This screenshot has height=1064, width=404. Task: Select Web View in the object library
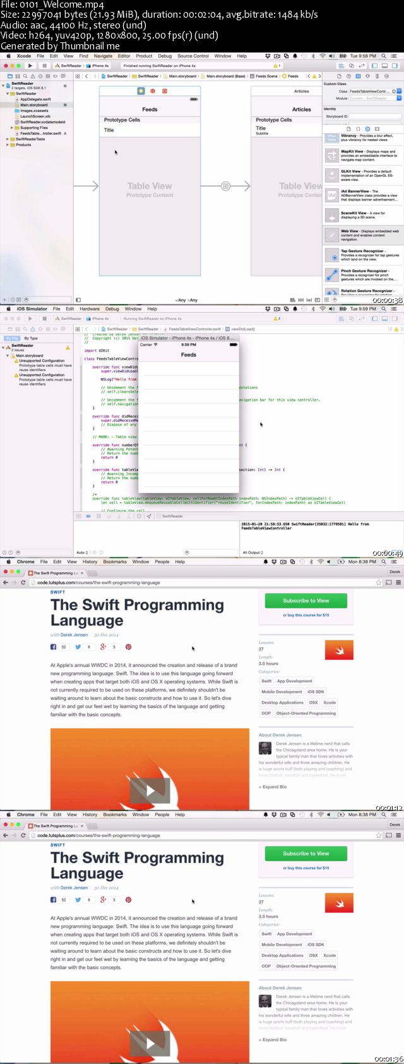[x=363, y=235]
